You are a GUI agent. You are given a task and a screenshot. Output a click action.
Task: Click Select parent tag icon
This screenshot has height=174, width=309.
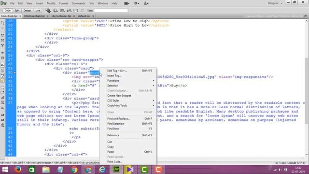2,53
